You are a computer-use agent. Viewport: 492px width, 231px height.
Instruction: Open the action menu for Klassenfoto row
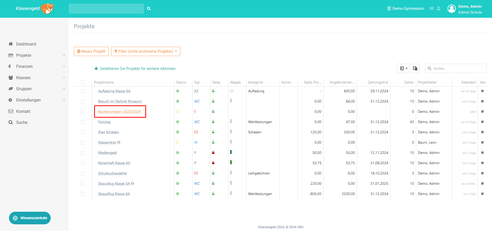tap(482, 142)
